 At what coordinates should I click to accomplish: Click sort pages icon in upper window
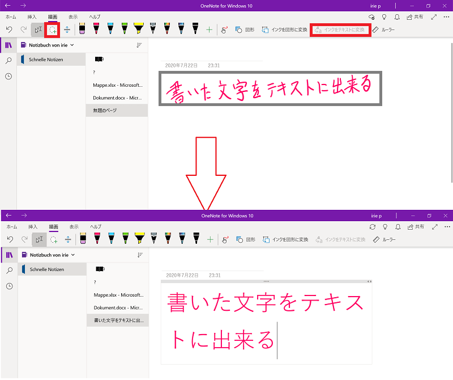coord(139,45)
